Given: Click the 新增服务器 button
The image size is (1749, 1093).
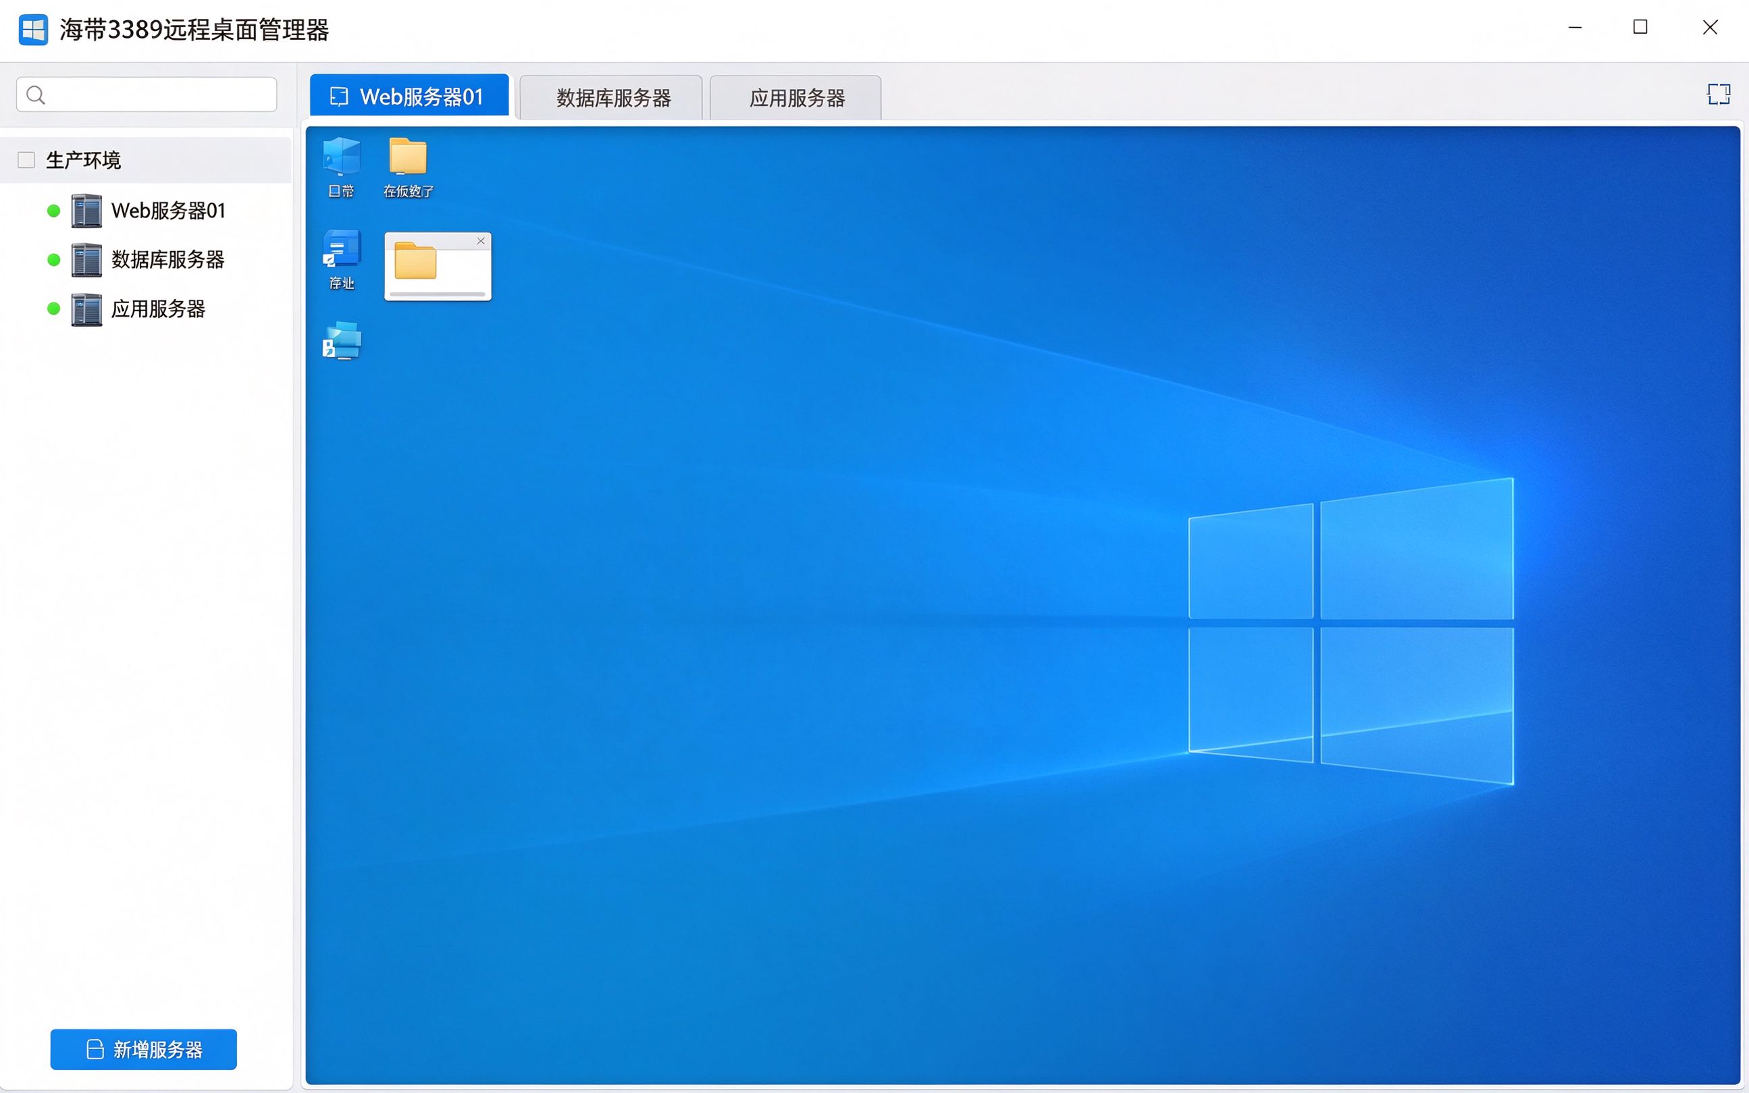Looking at the screenshot, I should click(144, 1049).
